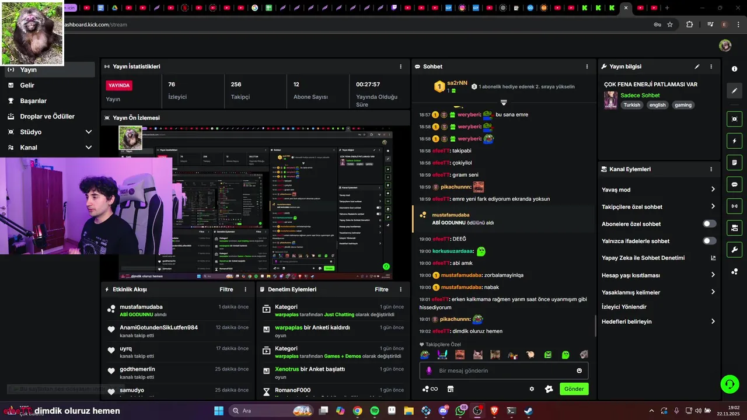Open Yayın bilgisi three-dot menu

(x=711, y=66)
